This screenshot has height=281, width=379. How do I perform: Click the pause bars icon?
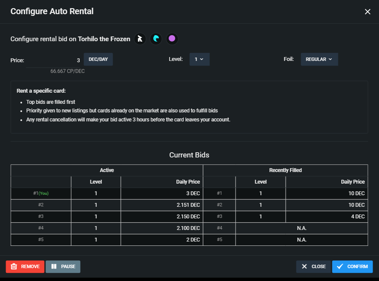54,266
